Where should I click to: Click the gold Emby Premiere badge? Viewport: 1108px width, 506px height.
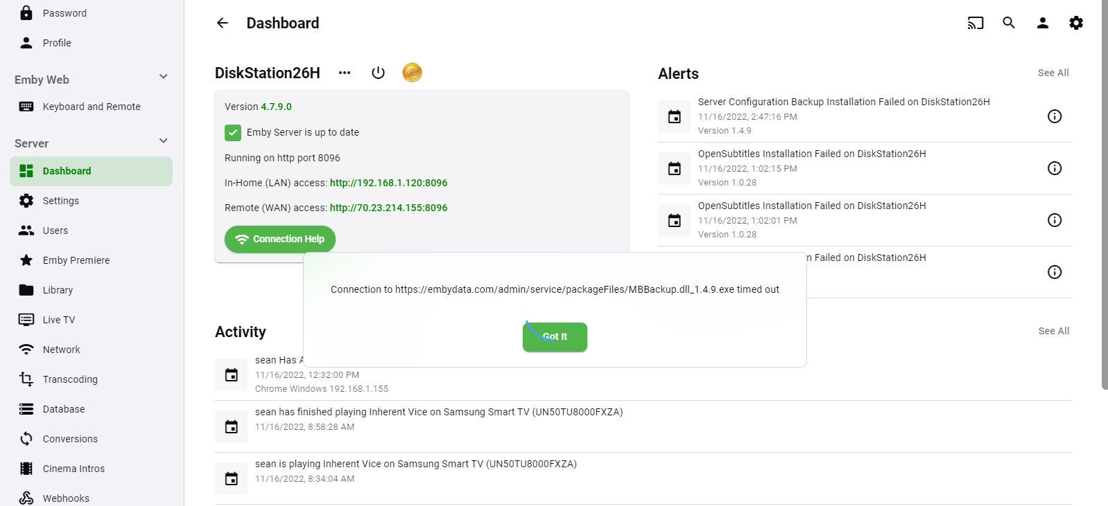[x=412, y=73]
